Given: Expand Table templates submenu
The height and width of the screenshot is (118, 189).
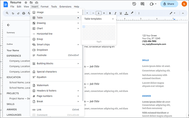Looking at the screenshot, I should (x=99, y=19).
